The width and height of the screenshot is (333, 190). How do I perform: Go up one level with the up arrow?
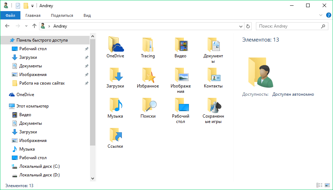click(x=34, y=26)
